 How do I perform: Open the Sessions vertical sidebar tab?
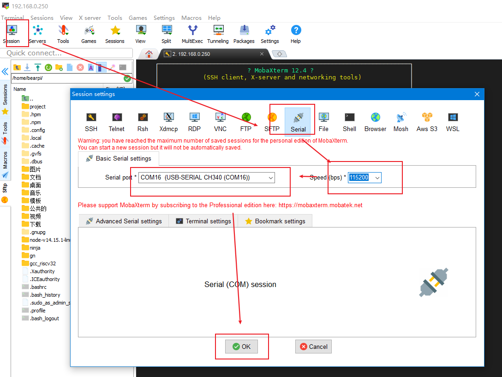5,99
